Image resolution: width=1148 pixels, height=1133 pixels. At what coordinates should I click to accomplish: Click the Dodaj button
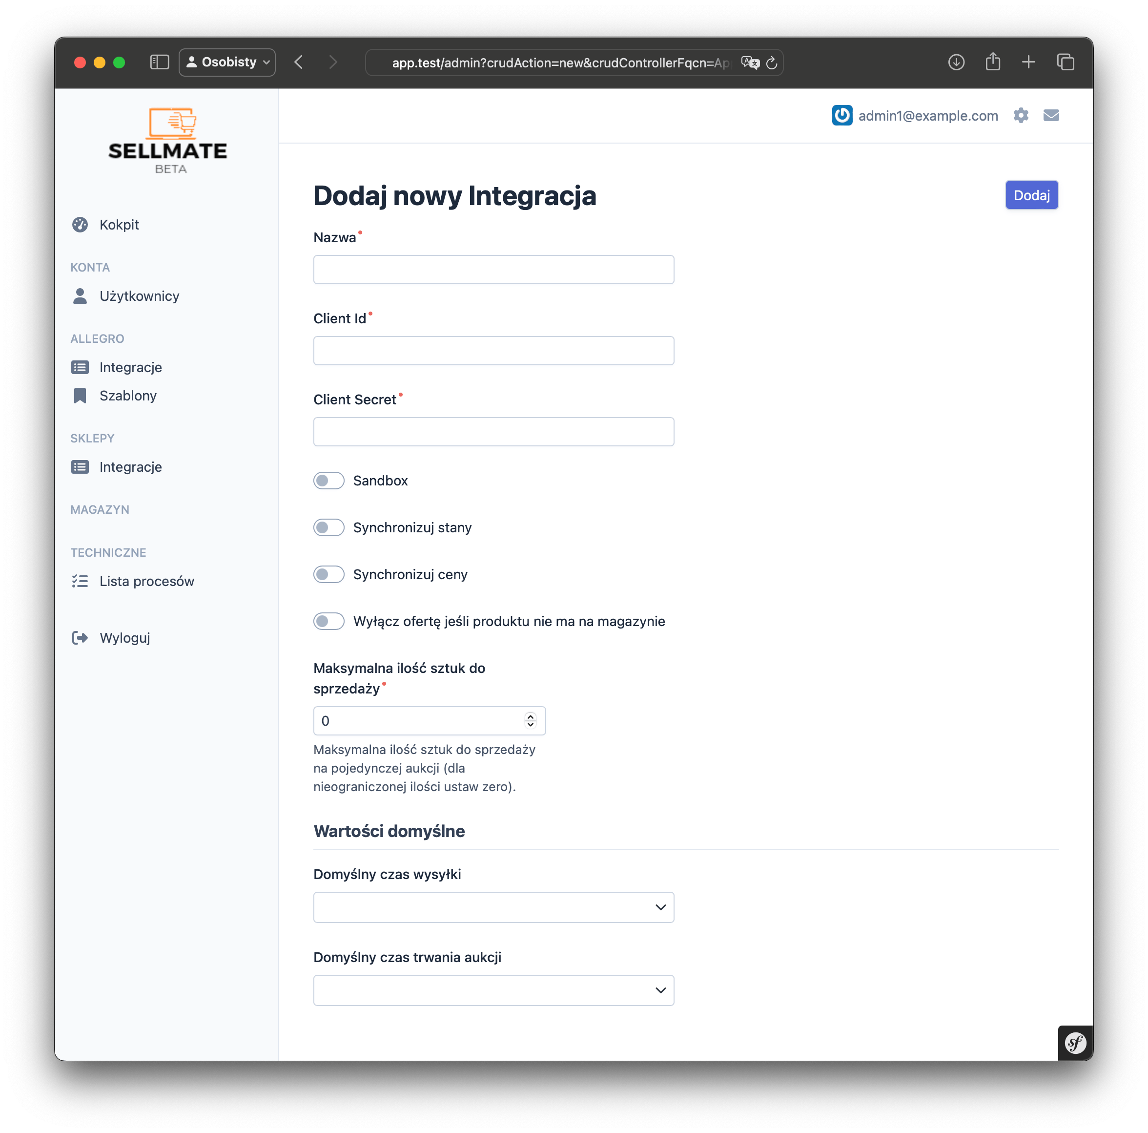[1031, 195]
